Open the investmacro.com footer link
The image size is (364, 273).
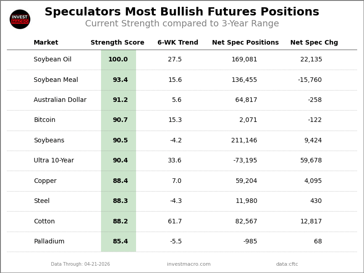189,264
